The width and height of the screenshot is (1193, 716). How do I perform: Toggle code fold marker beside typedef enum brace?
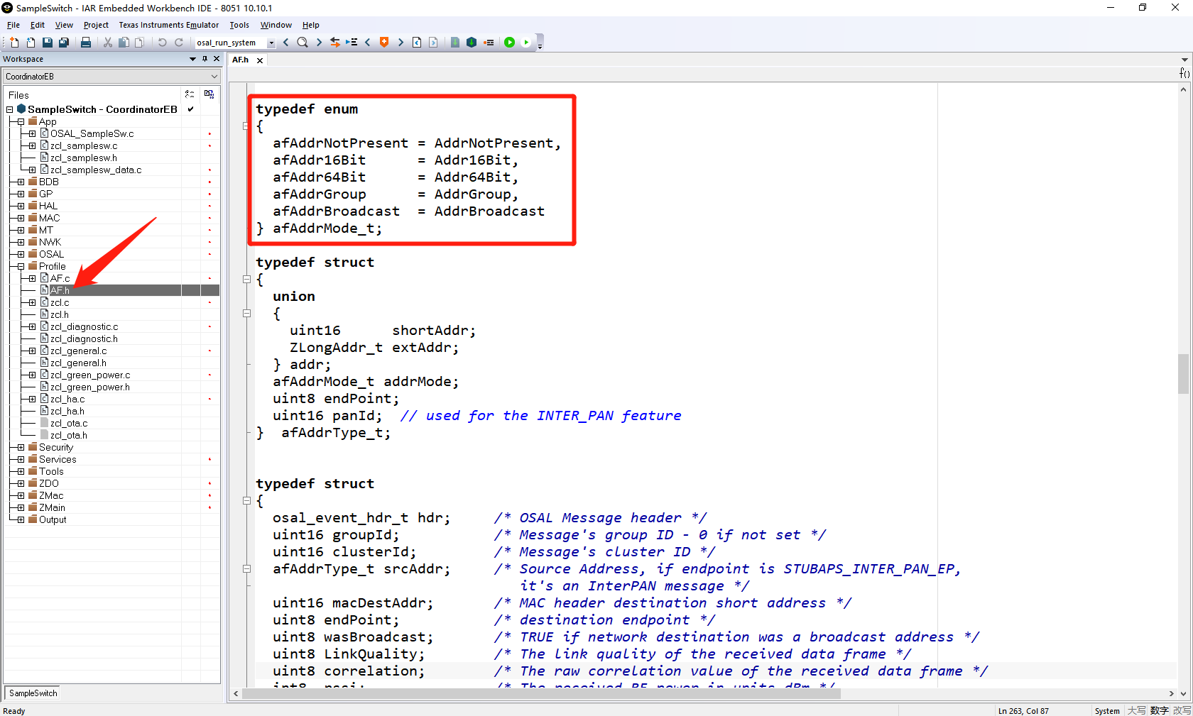[246, 126]
